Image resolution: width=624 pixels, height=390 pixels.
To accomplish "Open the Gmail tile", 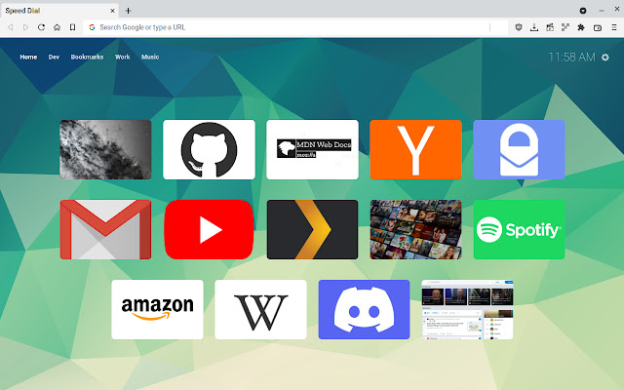I will pyautogui.click(x=105, y=230).
